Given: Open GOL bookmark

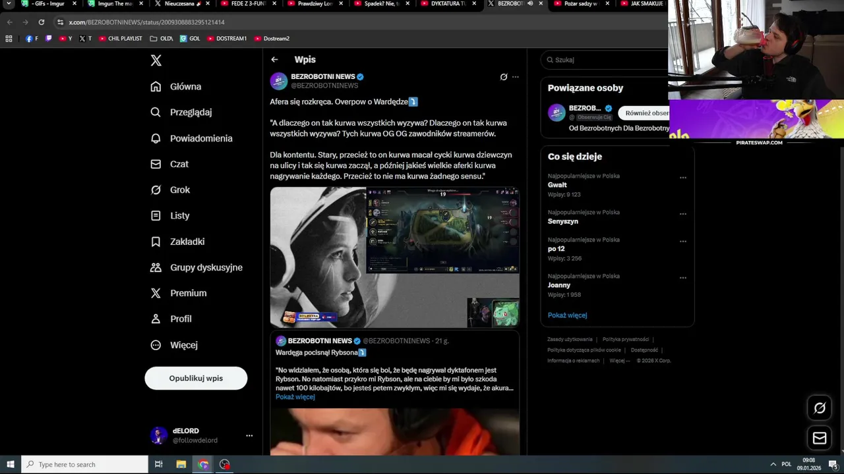Looking at the screenshot, I should (x=190, y=38).
